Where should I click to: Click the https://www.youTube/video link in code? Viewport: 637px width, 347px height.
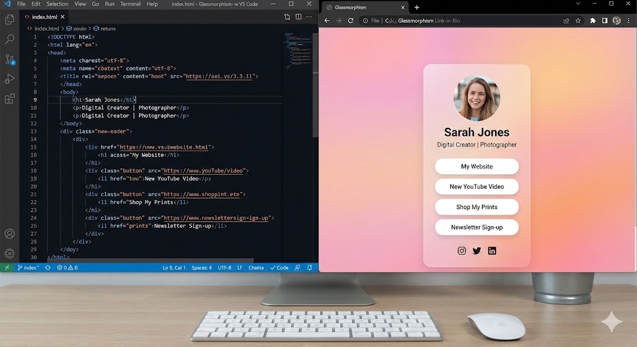coord(203,171)
